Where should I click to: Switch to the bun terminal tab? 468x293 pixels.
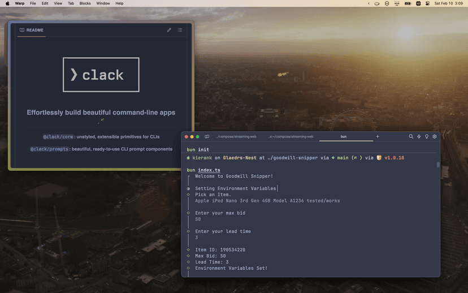(344, 136)
